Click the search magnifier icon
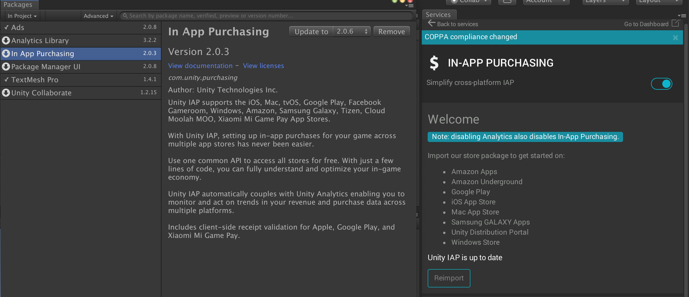The width and height of the screenshot is (689, 297). point(125,15)
